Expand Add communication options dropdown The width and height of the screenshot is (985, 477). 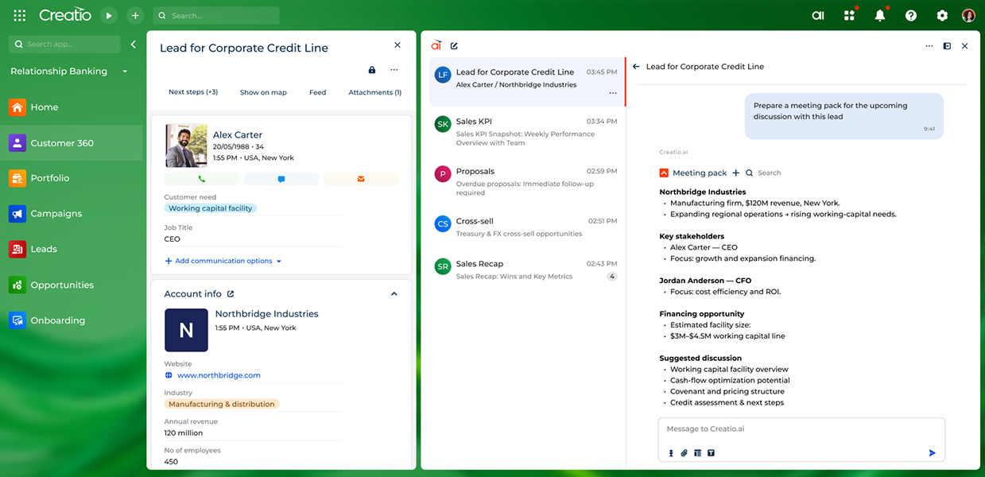coord(223,261)
